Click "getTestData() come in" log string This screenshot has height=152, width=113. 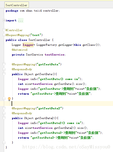pyautogui.click(x=59, y=79)
